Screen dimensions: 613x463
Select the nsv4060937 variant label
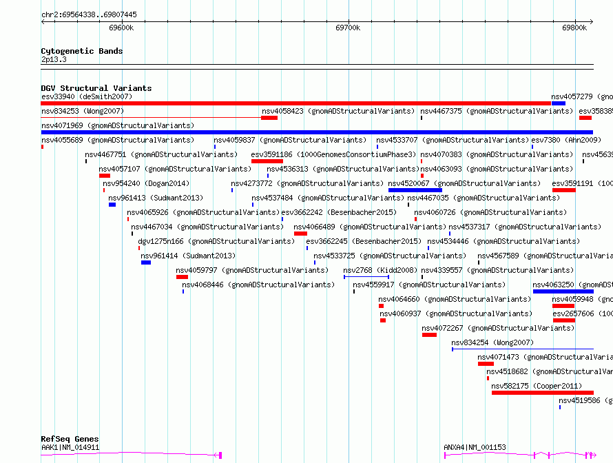click(x=456, y=313)
